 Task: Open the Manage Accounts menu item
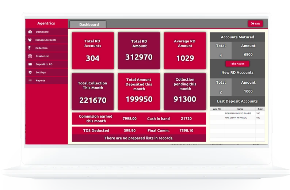point(46,40)
